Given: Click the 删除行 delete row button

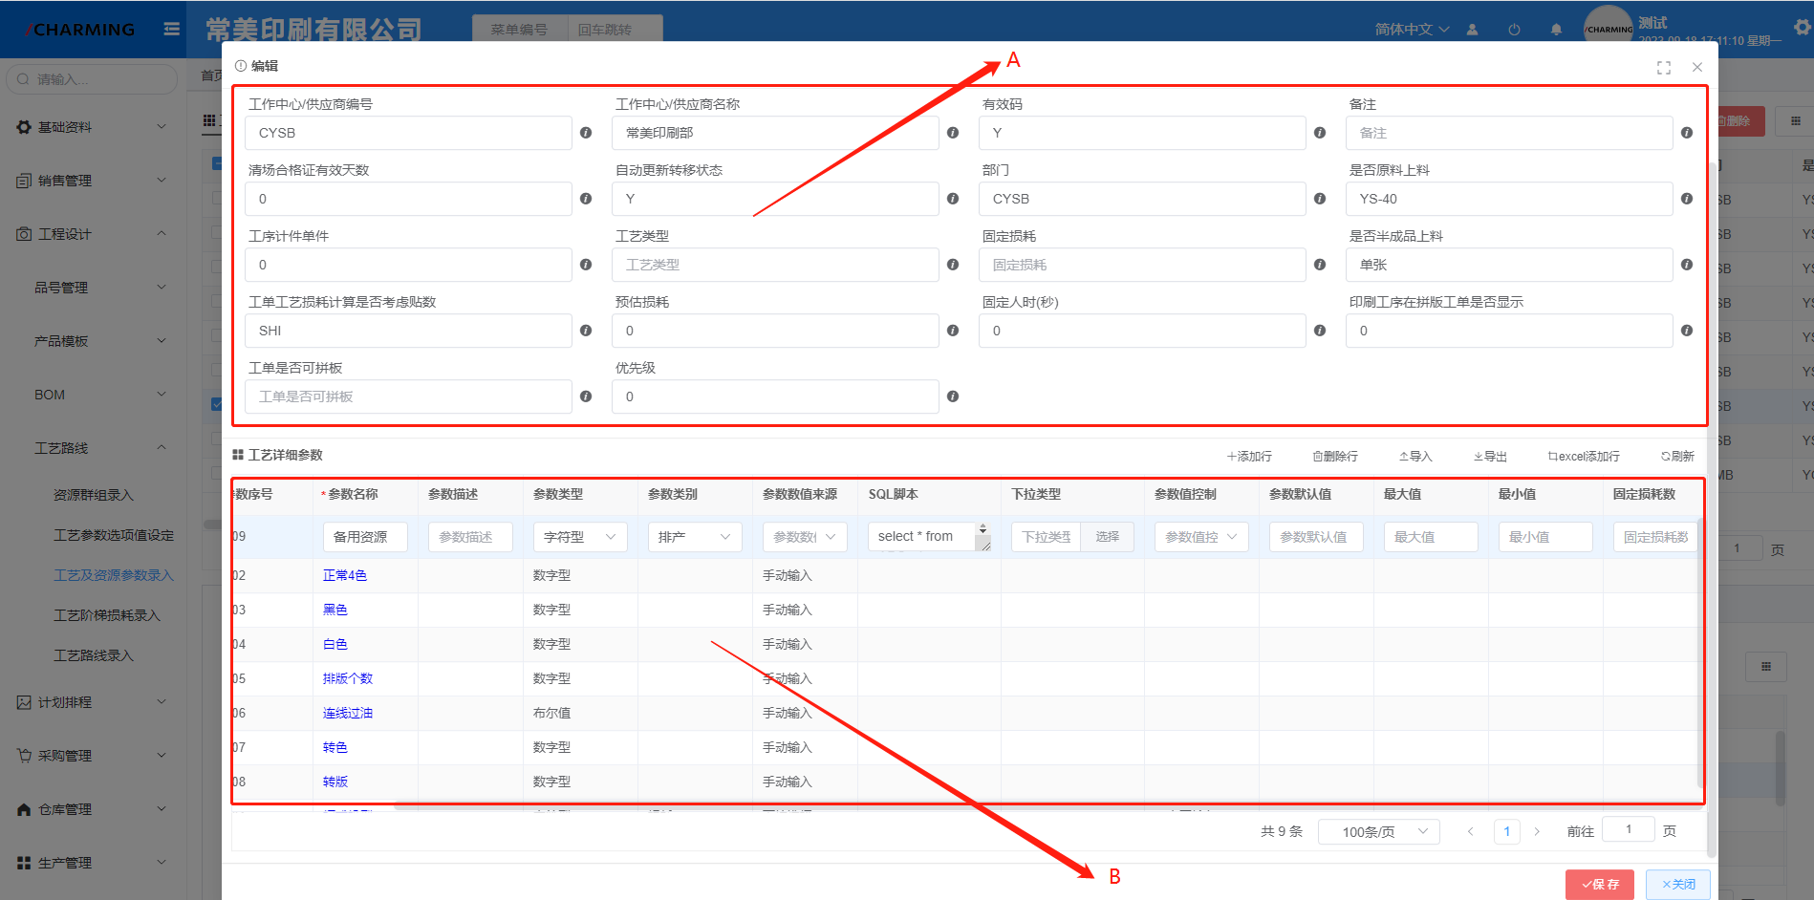Looking at the screenshot, I should [1335, 457].
